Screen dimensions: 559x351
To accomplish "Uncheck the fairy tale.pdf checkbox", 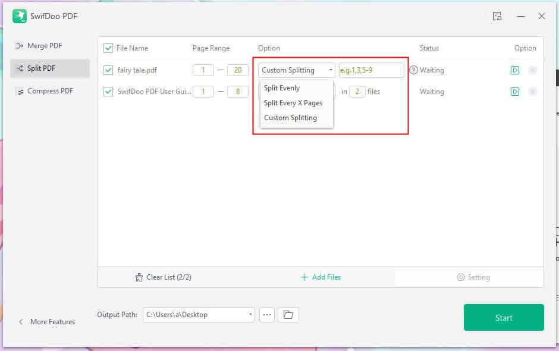I will 108,70.
